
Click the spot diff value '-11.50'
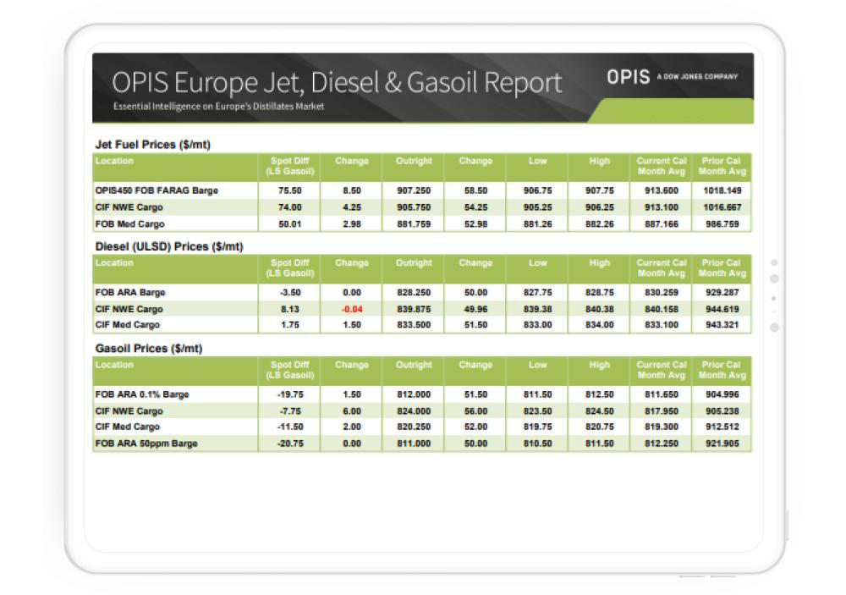point(290,427)
